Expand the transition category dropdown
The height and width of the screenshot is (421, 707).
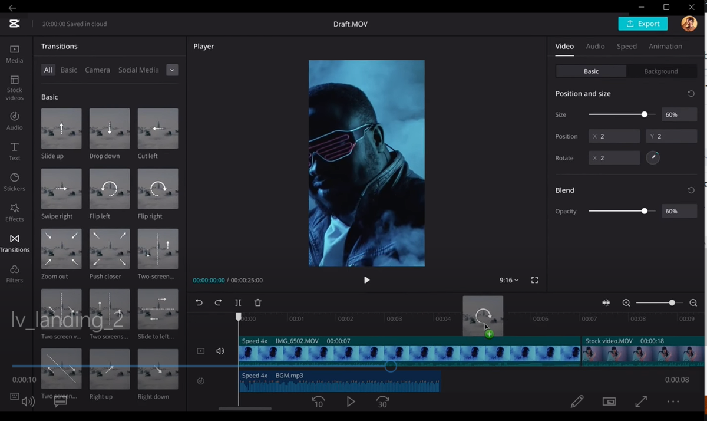(x=172, y=70)
